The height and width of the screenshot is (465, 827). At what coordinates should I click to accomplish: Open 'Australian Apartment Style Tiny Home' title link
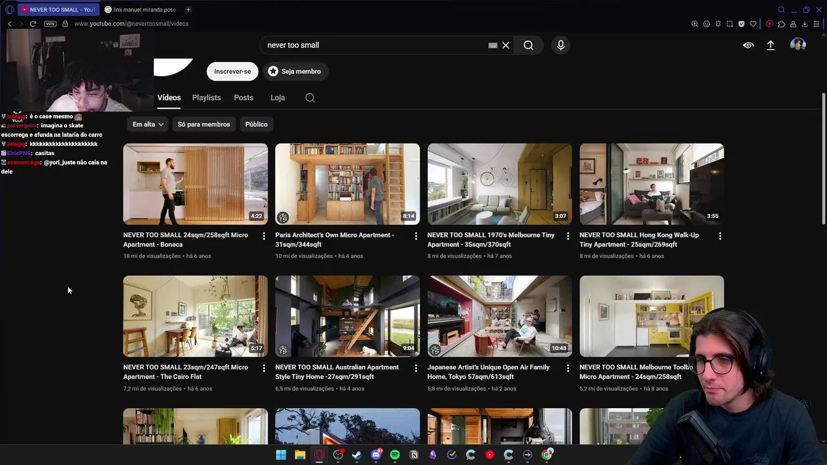click(337, 372)
